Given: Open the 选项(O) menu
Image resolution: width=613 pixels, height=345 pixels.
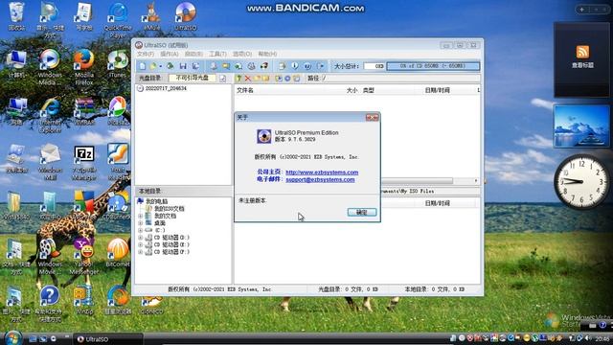Looking at the screenshot, I should pyautogui.click(x=242, y=54).
